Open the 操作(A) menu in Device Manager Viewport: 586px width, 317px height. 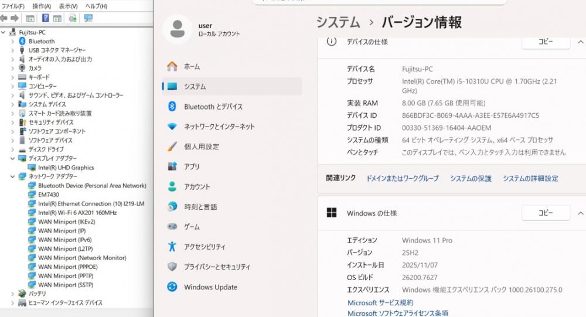coord(42,6)
